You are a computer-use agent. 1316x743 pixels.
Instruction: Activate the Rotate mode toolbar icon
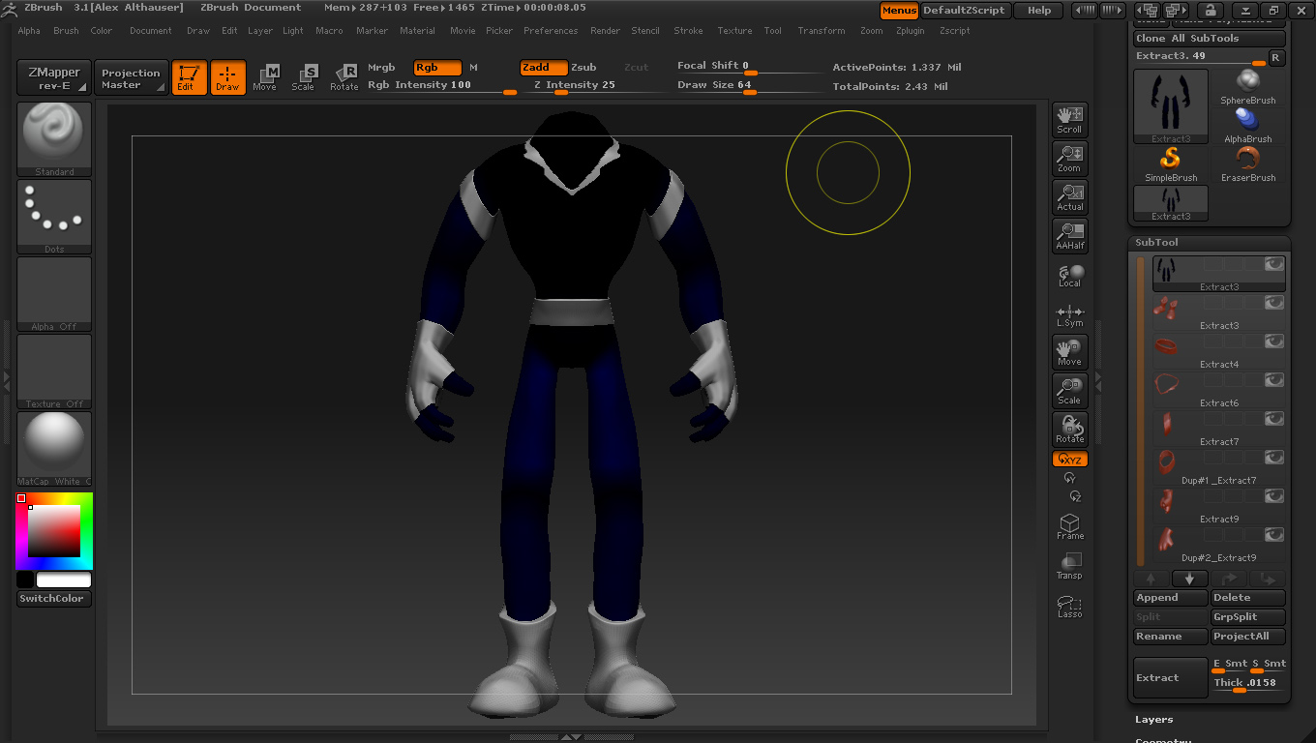coord(344,77)
